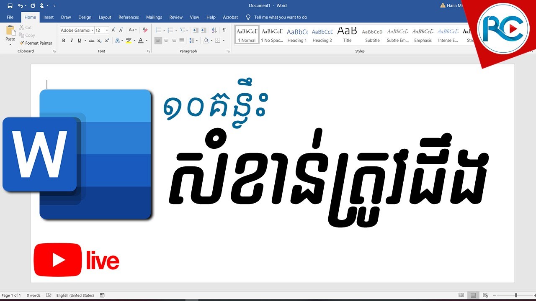
Task: Click the Shading paint bucket icon
Action: 205,41
